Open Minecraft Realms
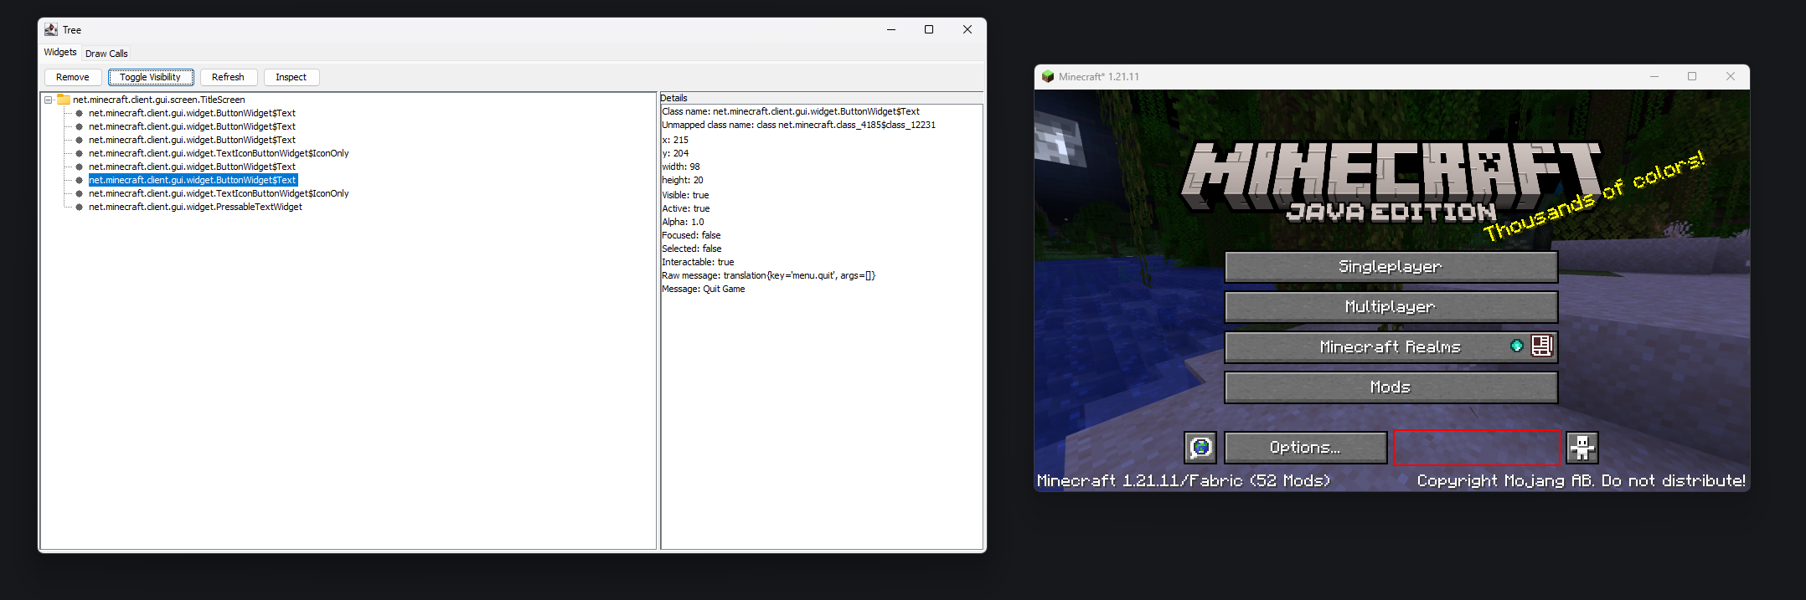This screenshot has width=1806, height=600. click(x=1391, y=347)
